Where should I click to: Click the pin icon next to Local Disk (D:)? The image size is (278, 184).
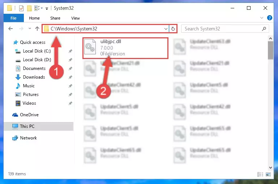pyautogui.click(x=70, y=60)
